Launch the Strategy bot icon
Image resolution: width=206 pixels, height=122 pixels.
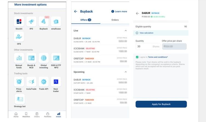pos(19,99)
